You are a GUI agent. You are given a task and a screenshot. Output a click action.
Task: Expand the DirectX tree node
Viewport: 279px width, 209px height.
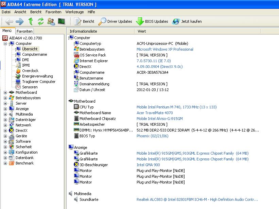5,130
